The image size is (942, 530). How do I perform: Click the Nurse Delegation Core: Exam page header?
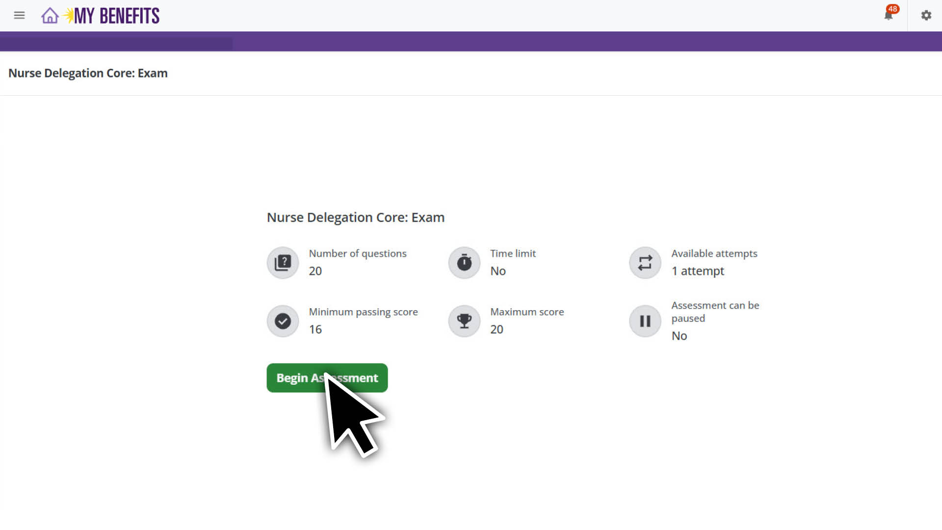click(x=88, y=73)
